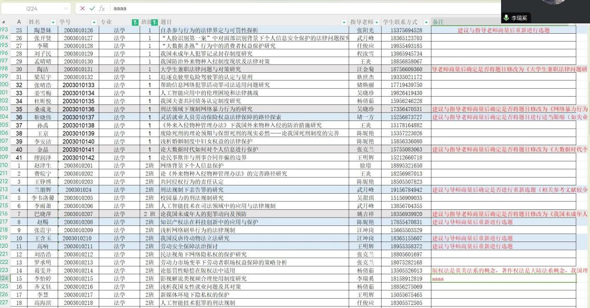This screenshot has width=590, height=308.
Task: Select advisor cell 储焕丽
Action: (365, 85)
